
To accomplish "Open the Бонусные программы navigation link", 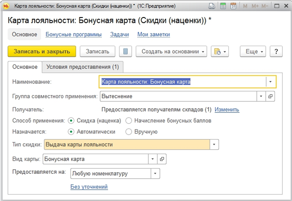I will point(74,34).
